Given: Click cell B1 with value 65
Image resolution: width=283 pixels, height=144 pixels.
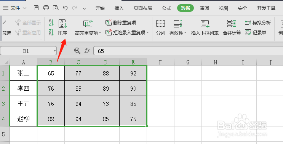Looking at the screenshot, I should click(51, 73).
